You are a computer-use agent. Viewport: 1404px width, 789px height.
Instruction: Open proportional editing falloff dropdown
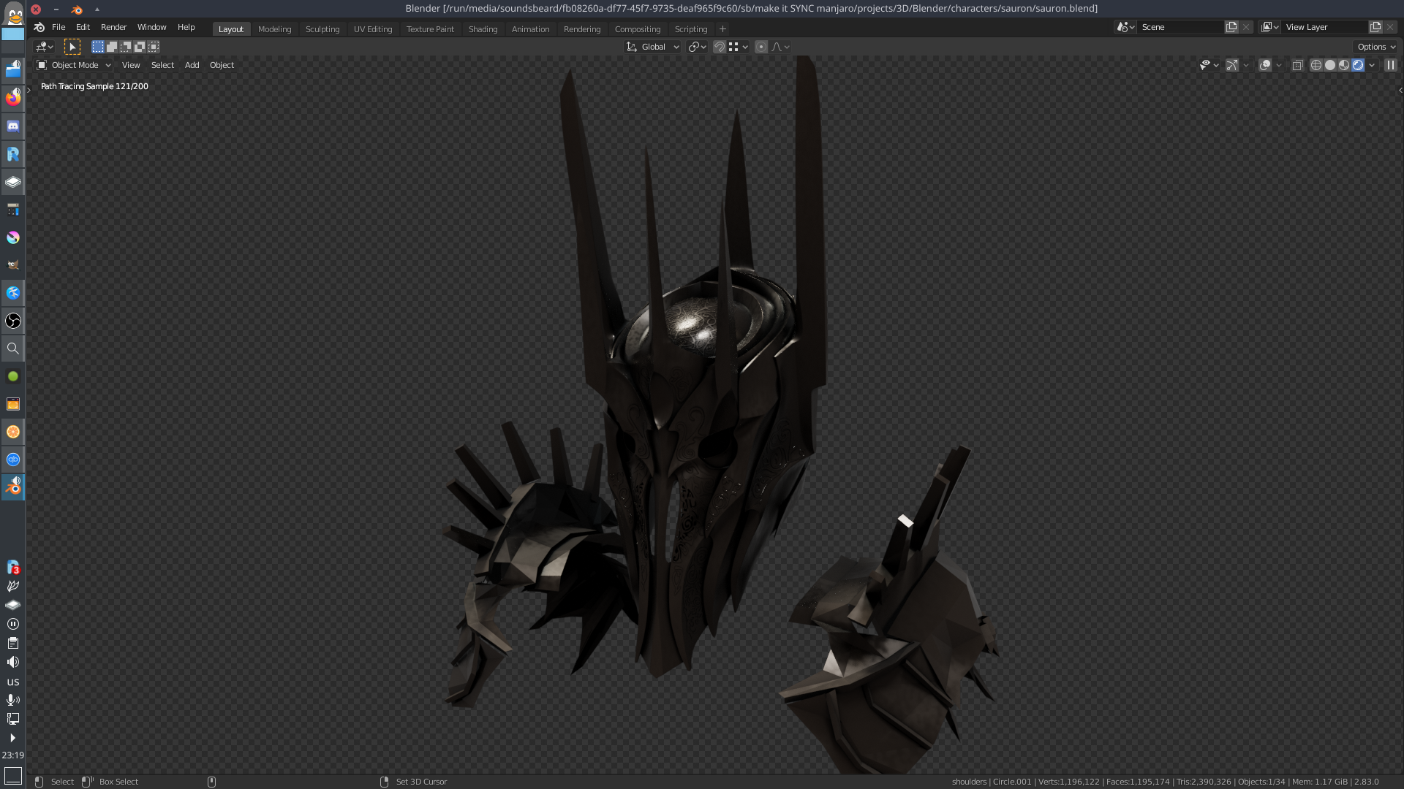[x=780, y=47]
